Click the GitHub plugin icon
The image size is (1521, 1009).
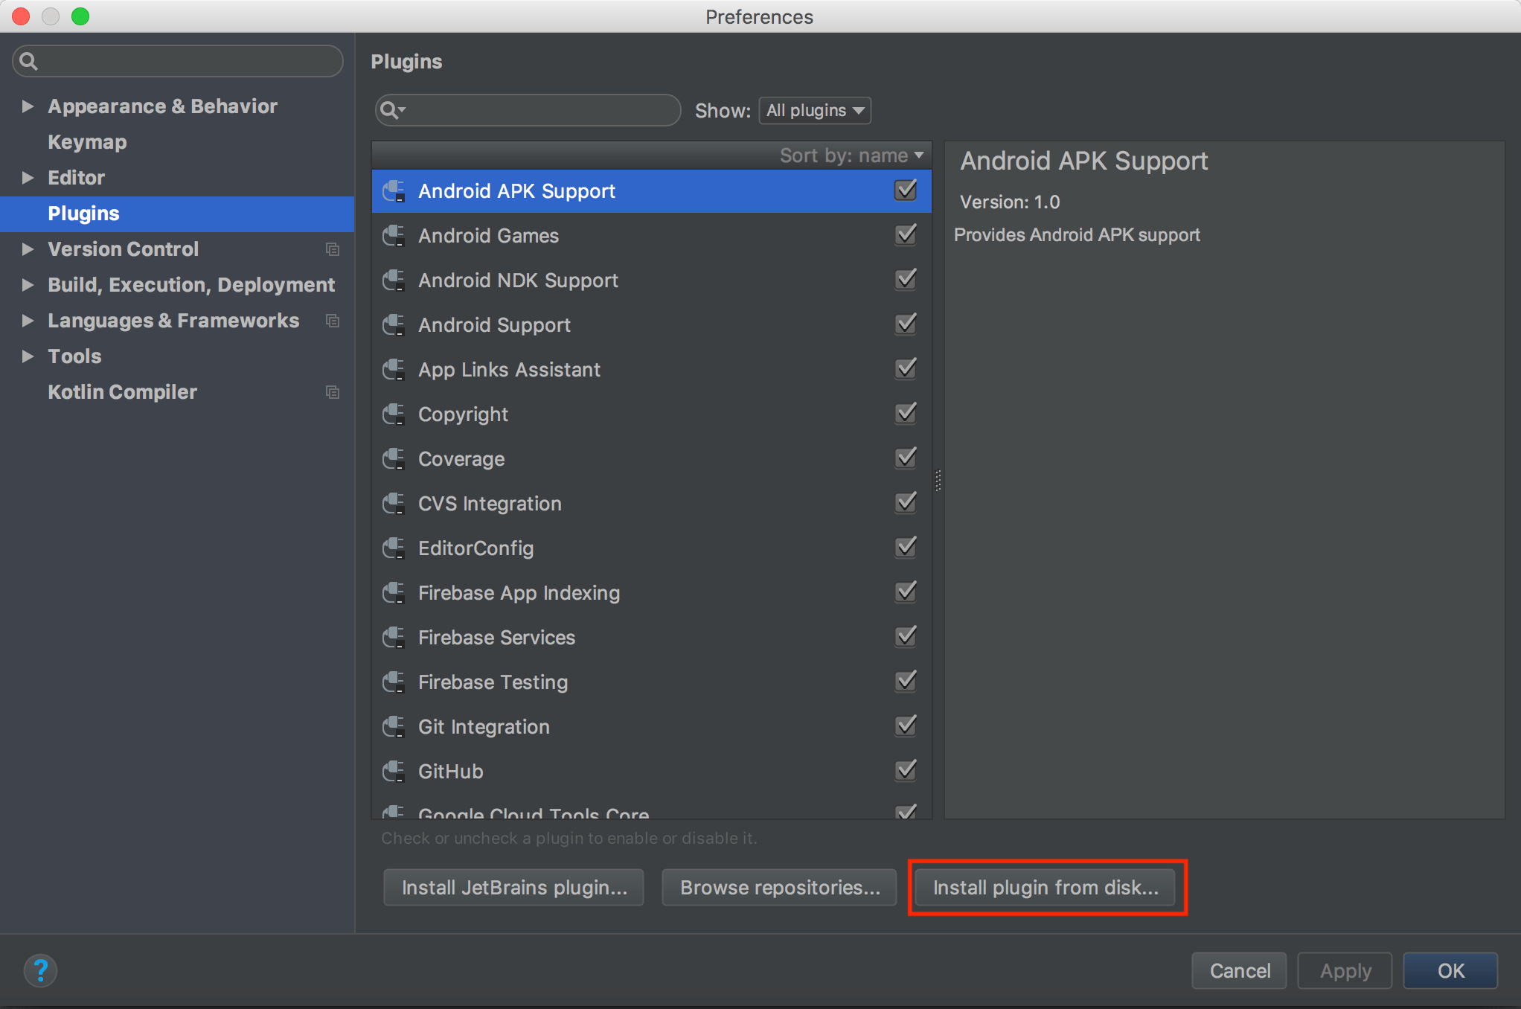tap(394, 771)
